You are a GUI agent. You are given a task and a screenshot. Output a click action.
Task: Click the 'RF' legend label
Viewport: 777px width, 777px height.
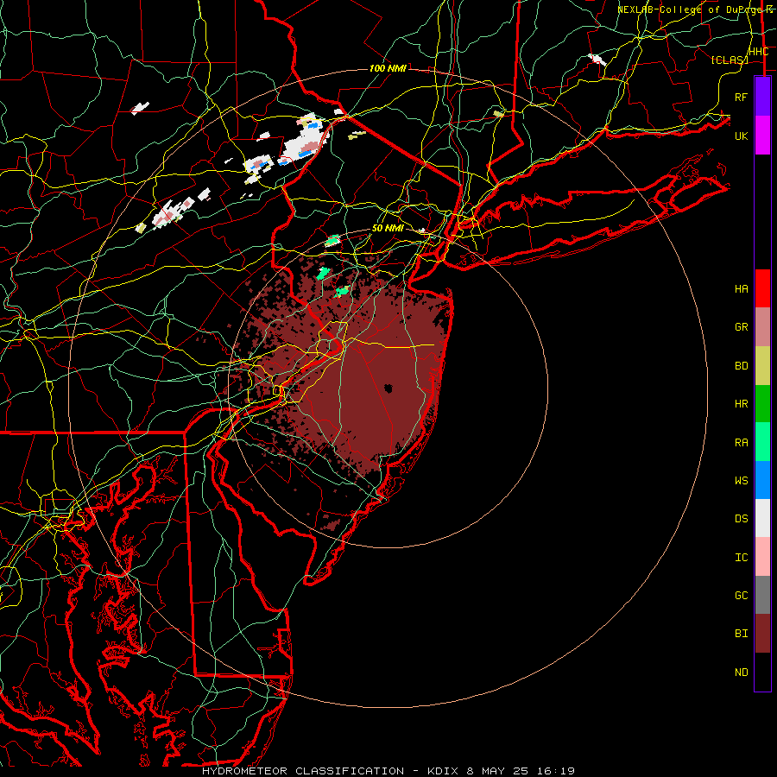[x=741, y=97]
